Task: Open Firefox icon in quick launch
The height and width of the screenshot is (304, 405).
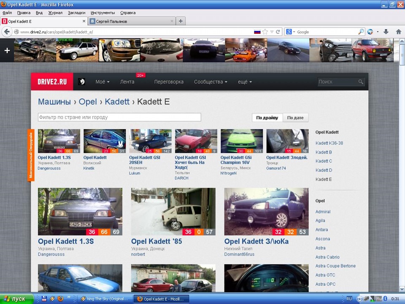Action: click(x=60, y=299)
